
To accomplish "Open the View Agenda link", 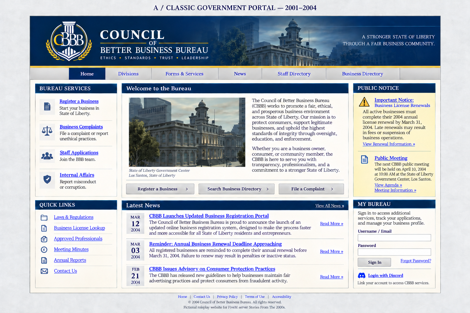I will 388,185.
